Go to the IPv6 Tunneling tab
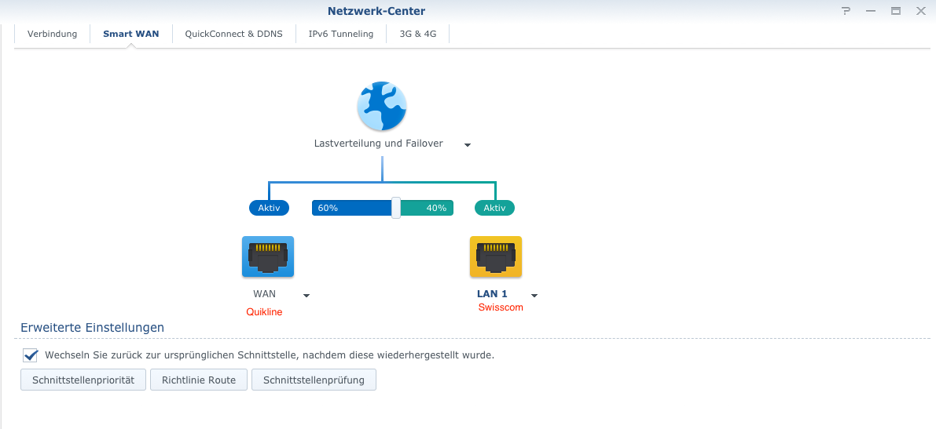 coord(341,34)
